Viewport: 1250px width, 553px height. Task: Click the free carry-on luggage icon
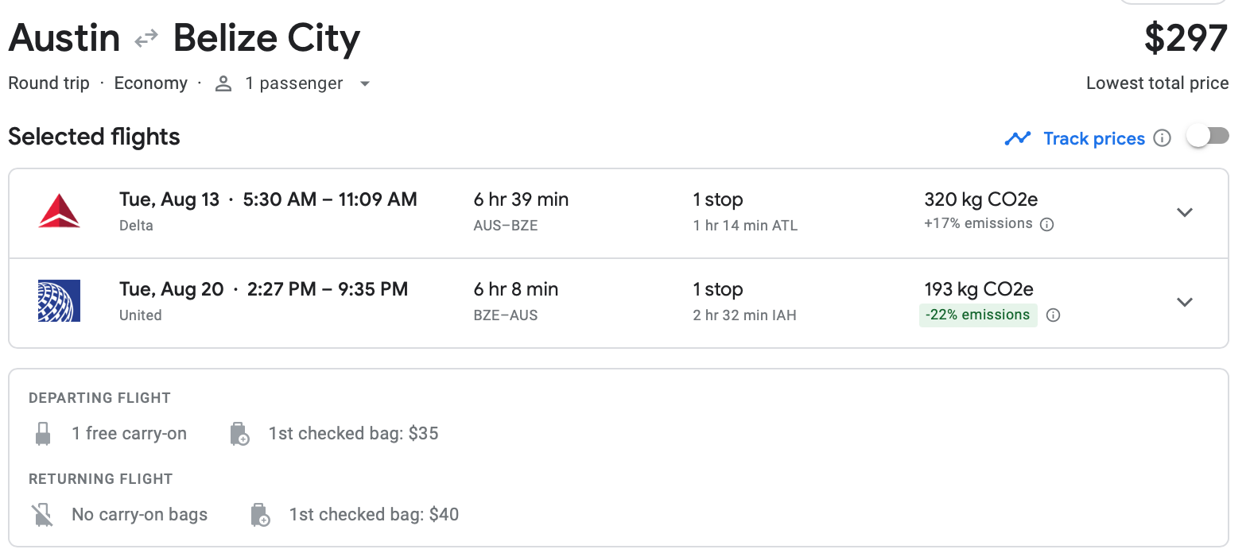pyautogui.click(x=43, y=434)
